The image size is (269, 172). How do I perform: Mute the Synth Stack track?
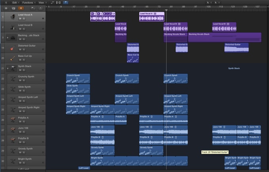tap(20, 70)
